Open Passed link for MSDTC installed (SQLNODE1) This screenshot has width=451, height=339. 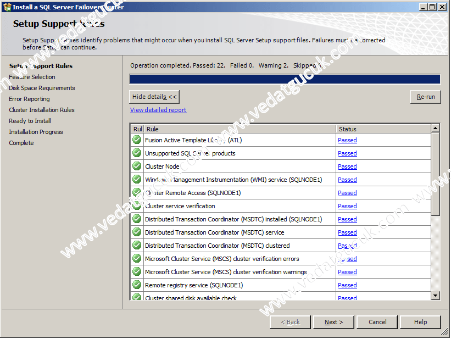click(x=347, y=219)
